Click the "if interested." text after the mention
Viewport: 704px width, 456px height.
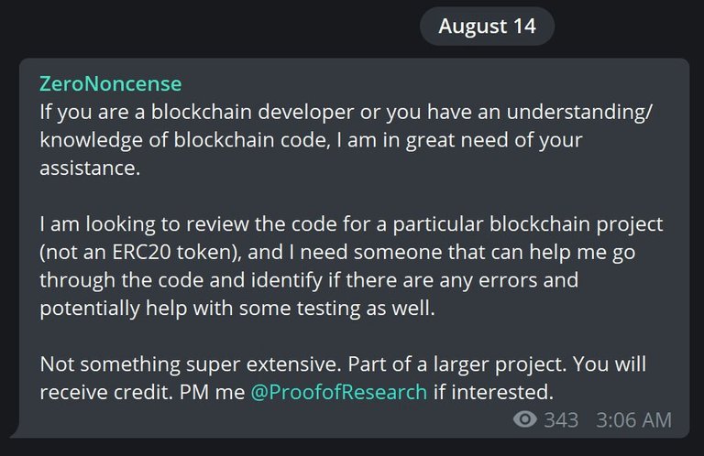493,393
